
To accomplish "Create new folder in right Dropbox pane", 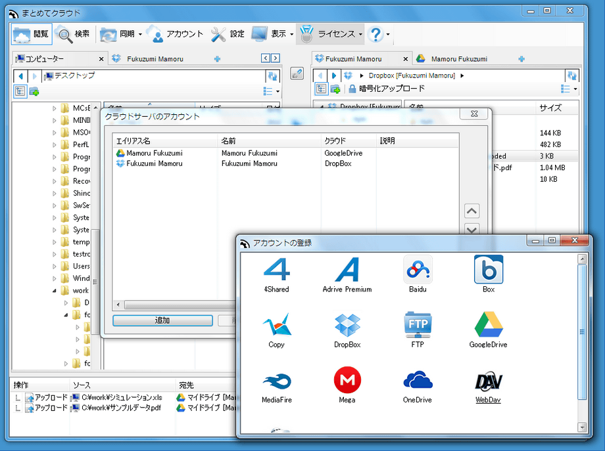I will (x=335, y=89).
